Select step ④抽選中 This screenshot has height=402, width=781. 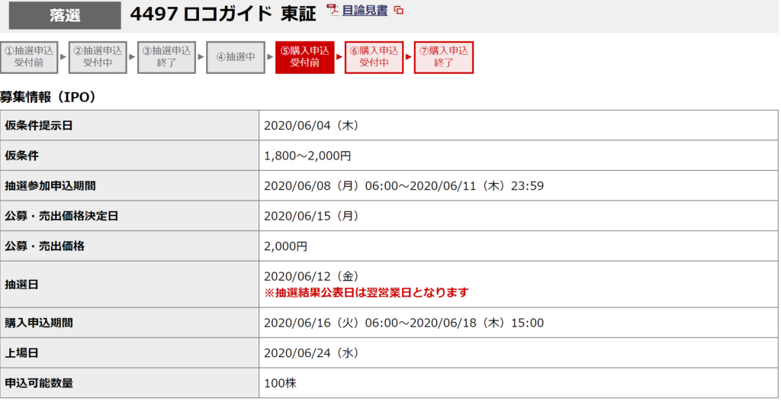[x=236, y=57]
